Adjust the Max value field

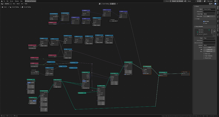pos(209,51)
